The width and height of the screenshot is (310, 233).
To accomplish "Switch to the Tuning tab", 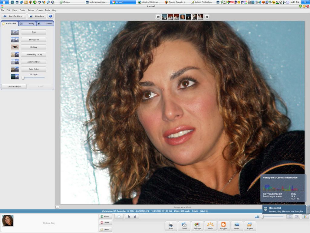I will [x=28, y=24].
